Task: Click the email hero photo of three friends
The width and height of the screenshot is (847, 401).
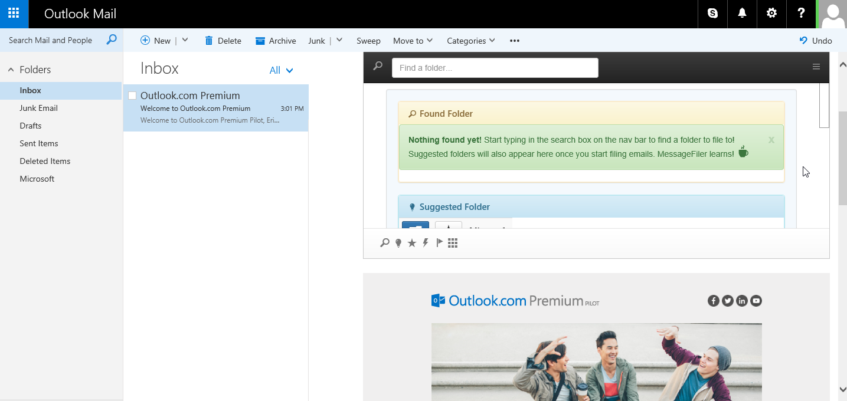Action: (x=597, y=361)
